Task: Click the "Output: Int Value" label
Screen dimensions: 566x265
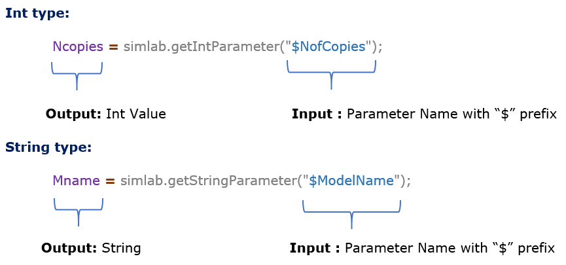Action: click(105, 115)
